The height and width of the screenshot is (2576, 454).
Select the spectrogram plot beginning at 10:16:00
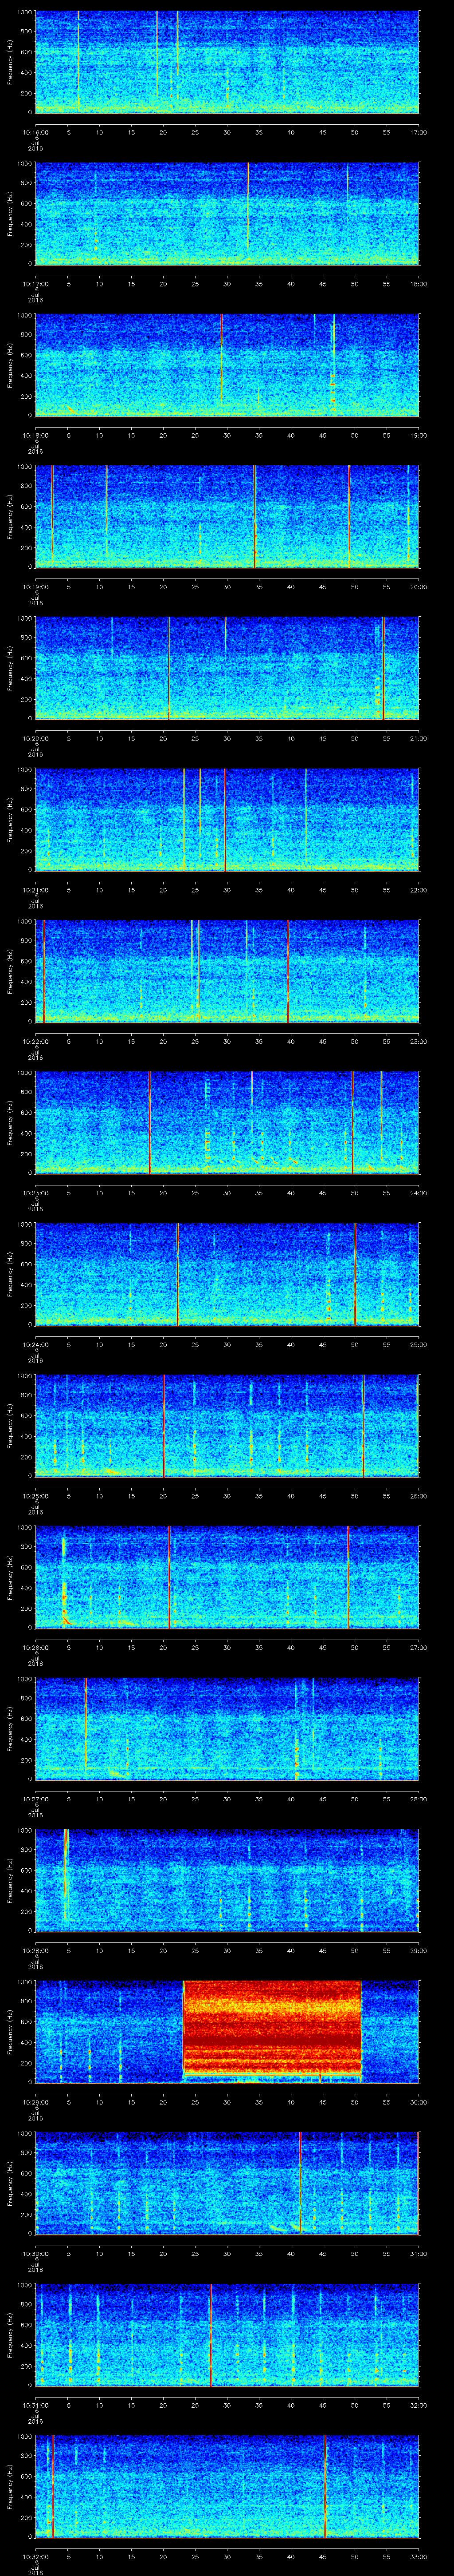point(227,62)
